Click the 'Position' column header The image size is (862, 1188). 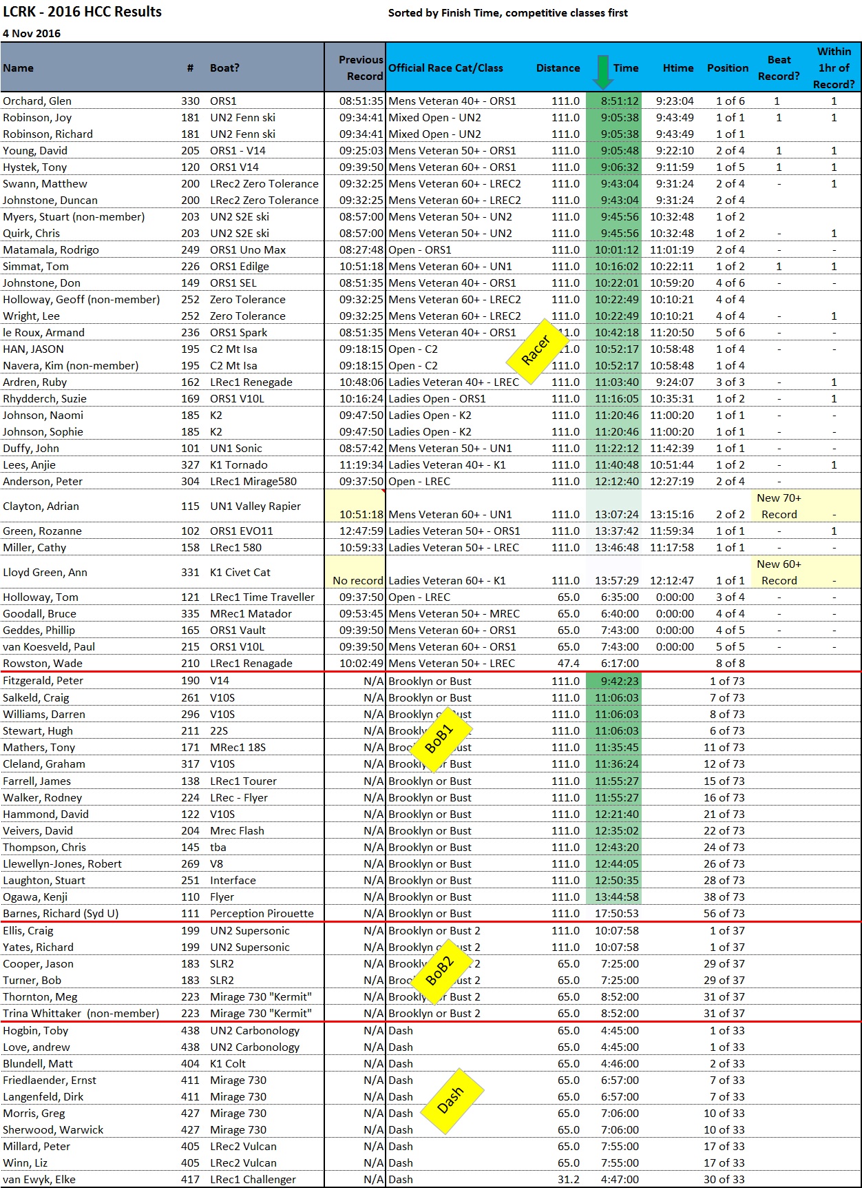click(728, 68)
